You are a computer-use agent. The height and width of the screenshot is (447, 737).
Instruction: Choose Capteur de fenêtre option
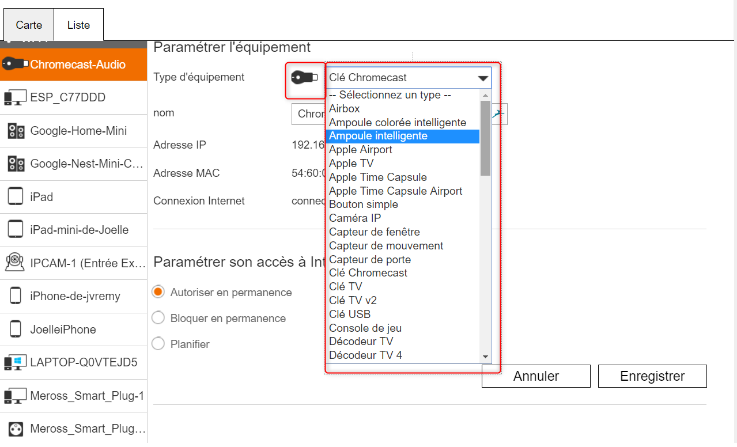click(x=403, y=232)
